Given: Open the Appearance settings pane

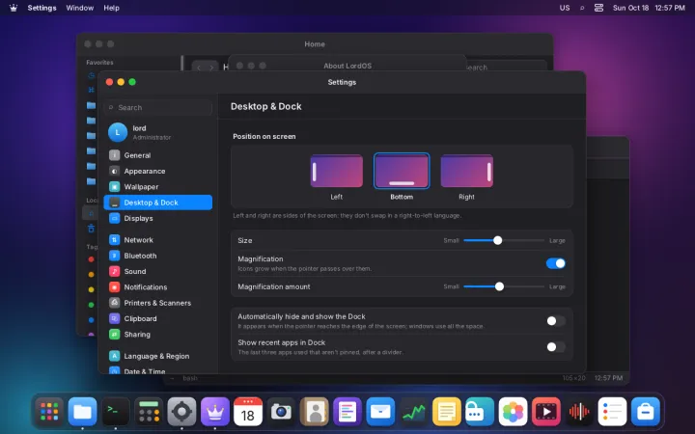Looking at the screenshot, I should coord(157,171).
